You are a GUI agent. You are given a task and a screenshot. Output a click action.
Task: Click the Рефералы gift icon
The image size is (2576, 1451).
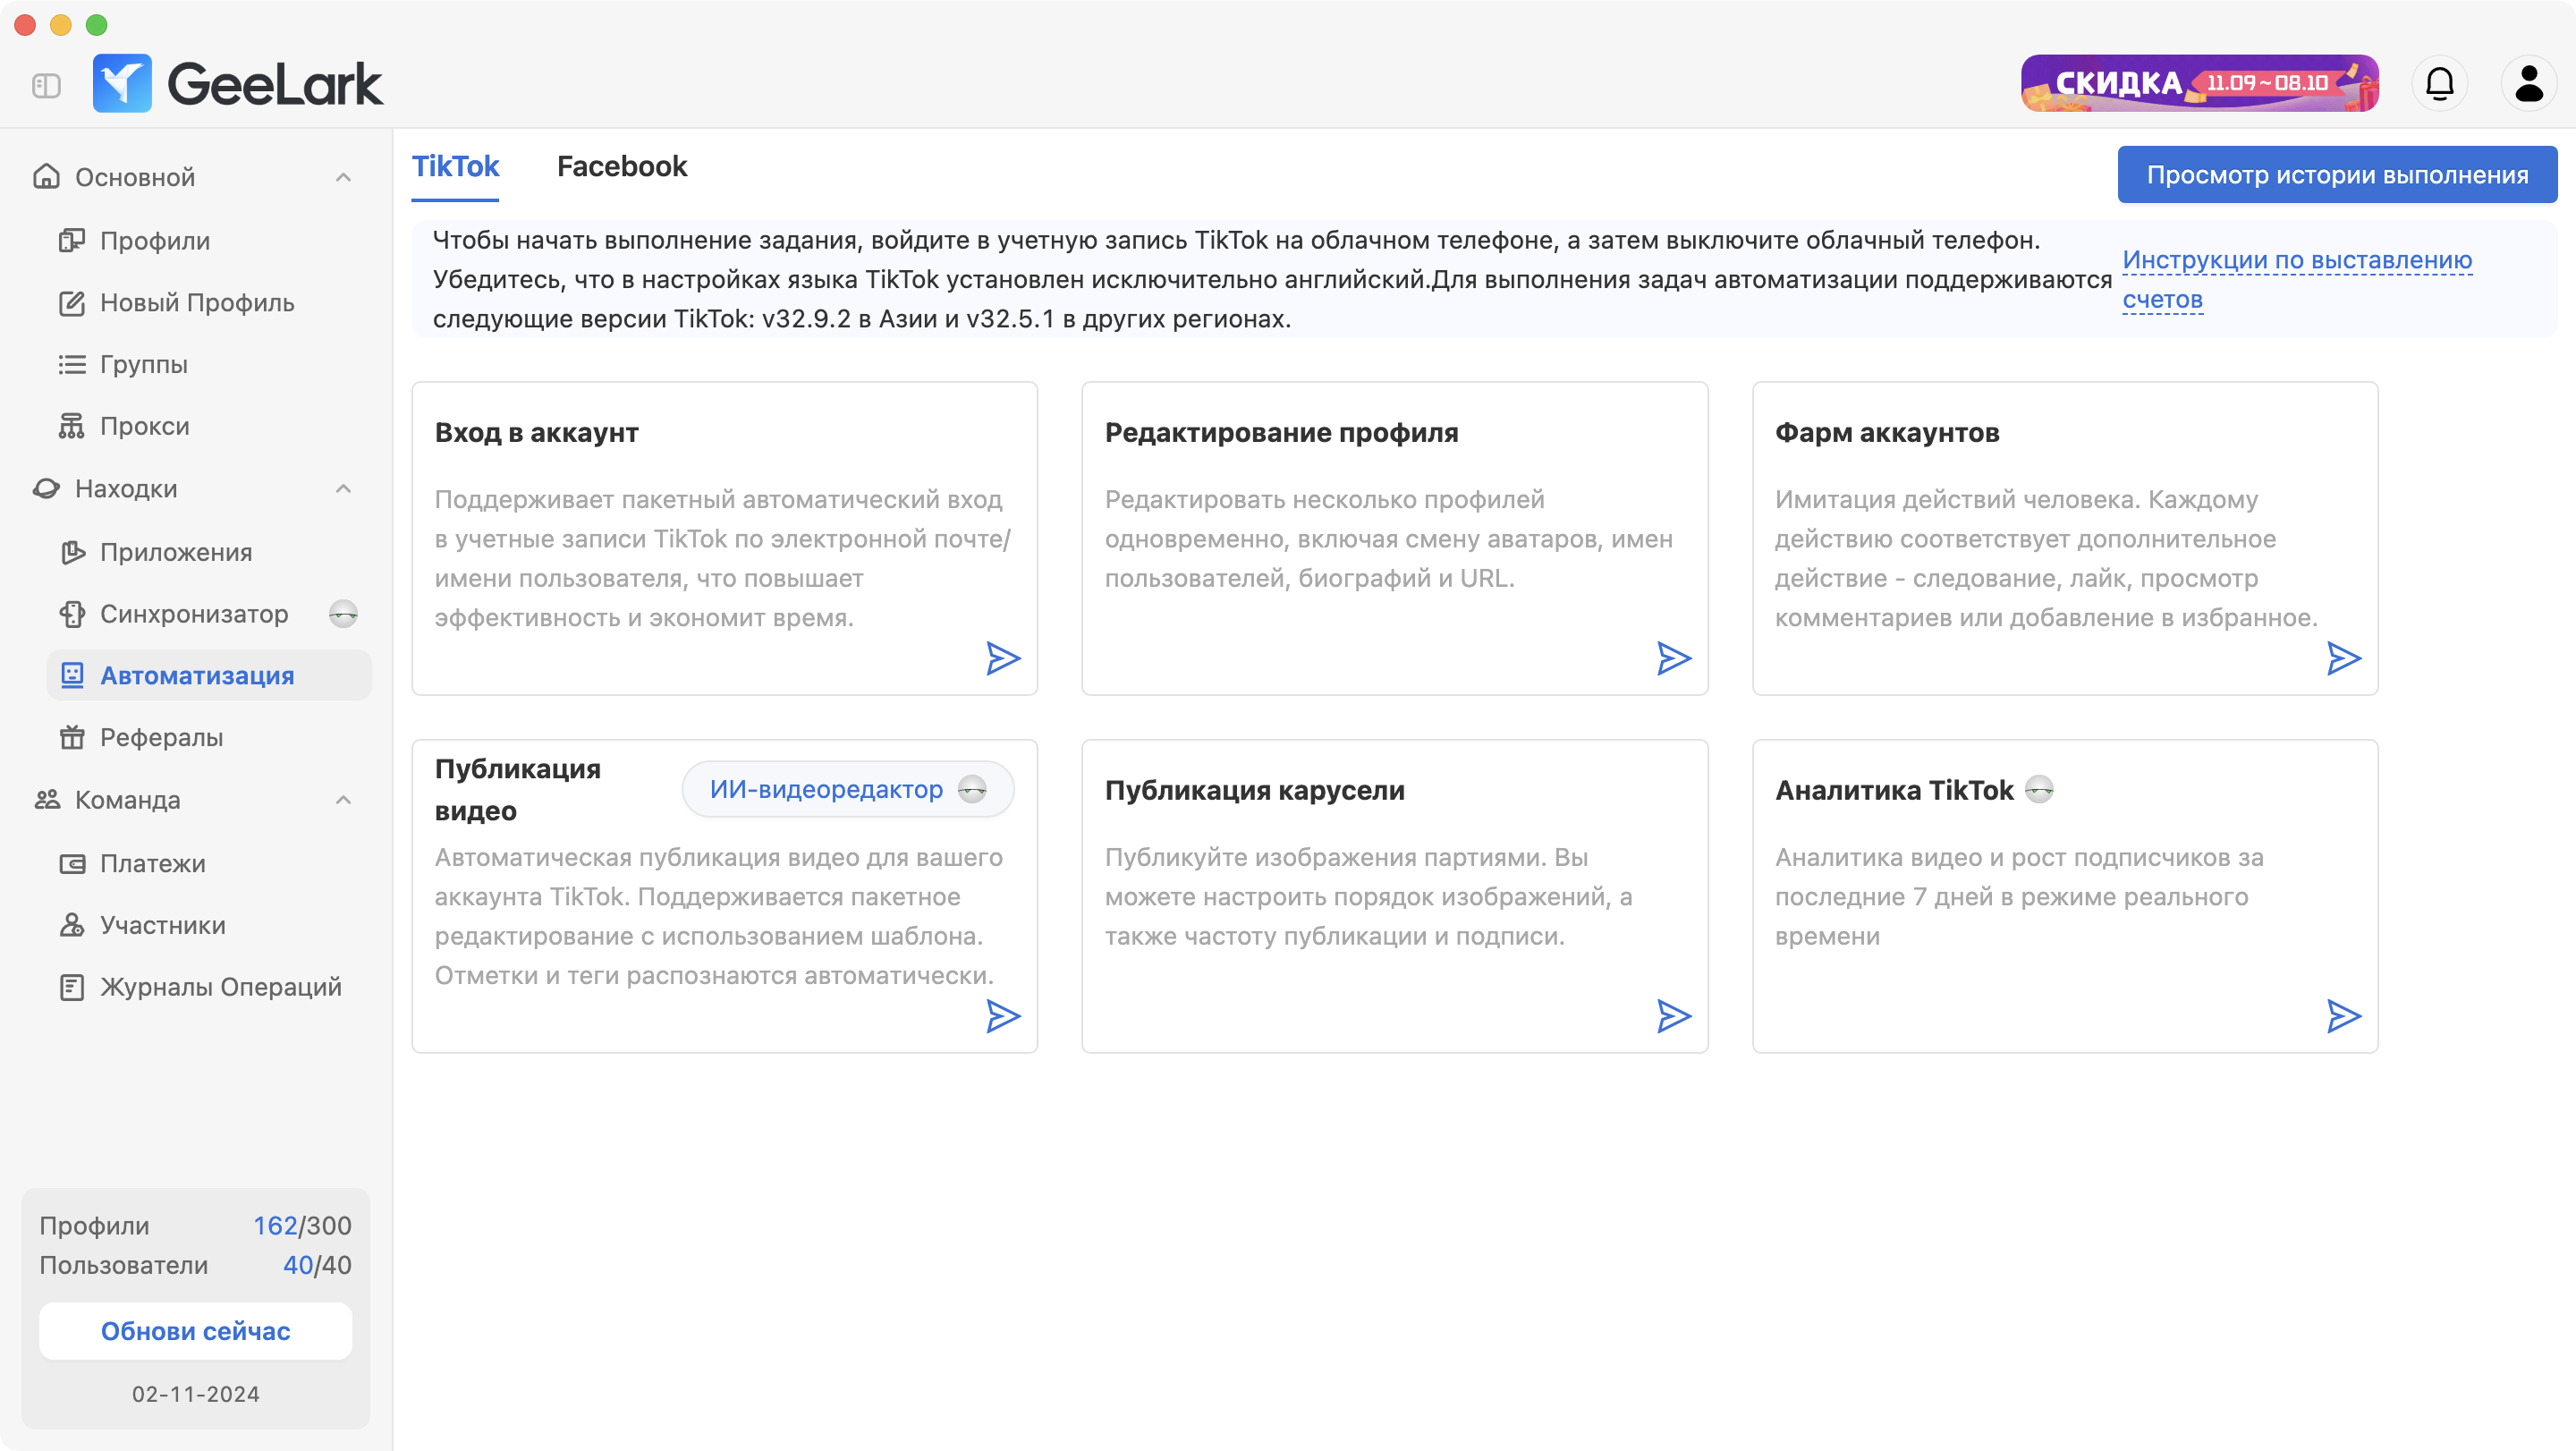click(72, 737)
